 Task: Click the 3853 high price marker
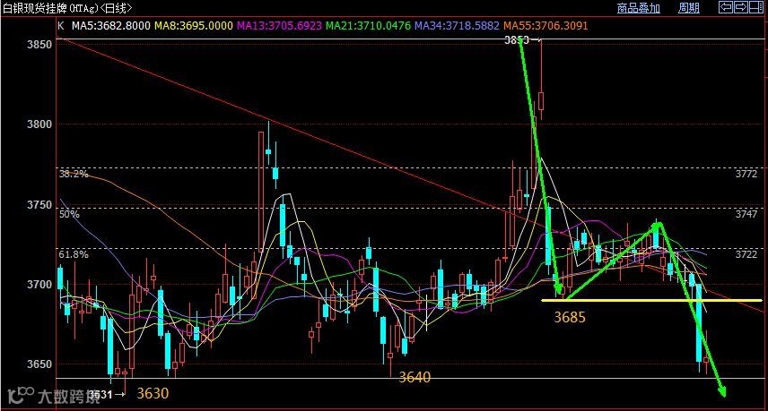point(517,40)
